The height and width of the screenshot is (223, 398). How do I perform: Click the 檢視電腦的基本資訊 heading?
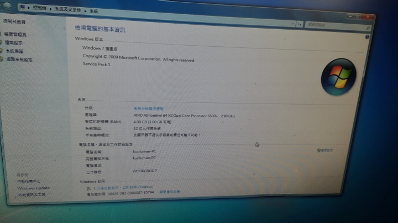coord(100,29)
